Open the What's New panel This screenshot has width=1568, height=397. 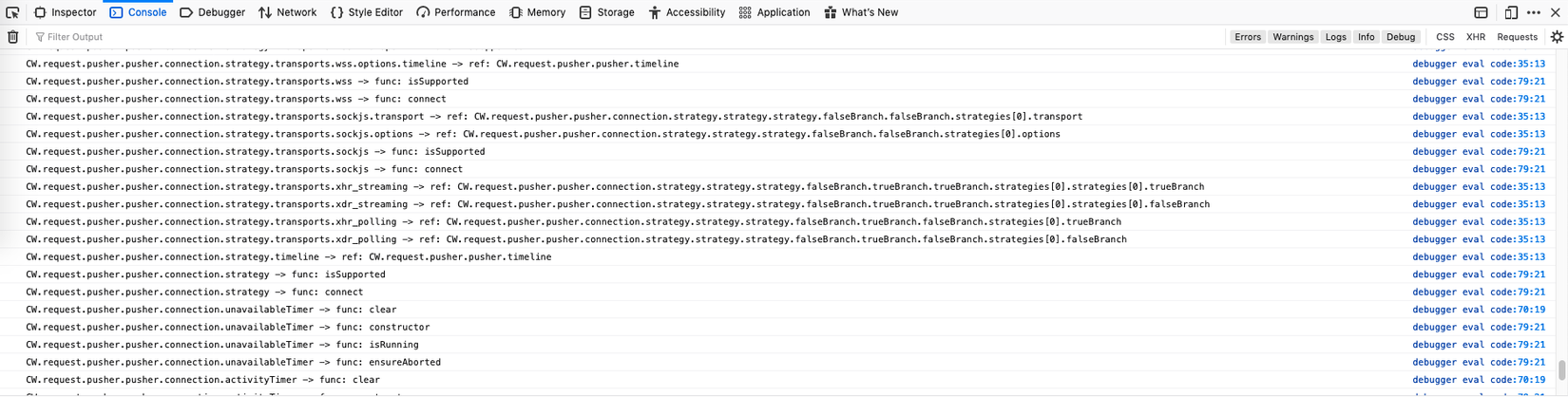click(x=860, y=12)
